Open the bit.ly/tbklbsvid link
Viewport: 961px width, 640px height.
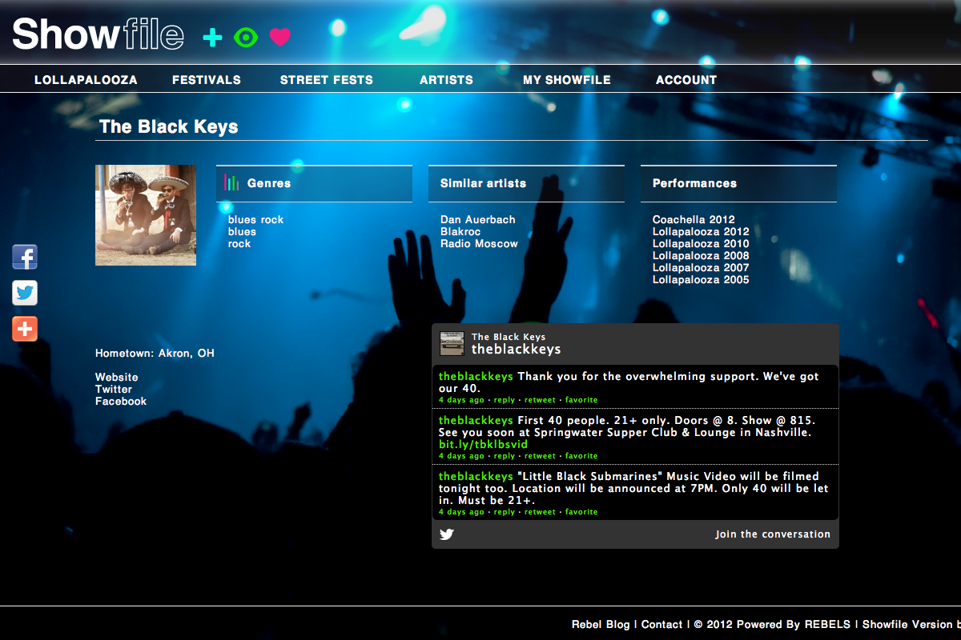coord(483,445)
